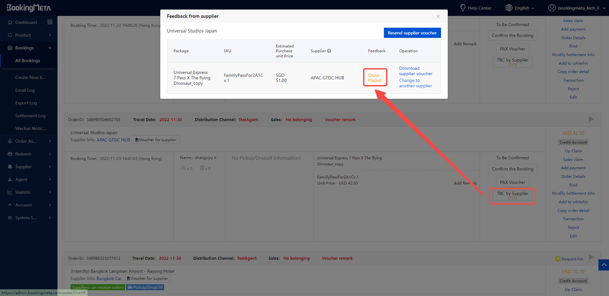Select Settlement Log menu item

pyautogui.click(x=30, y=116)
